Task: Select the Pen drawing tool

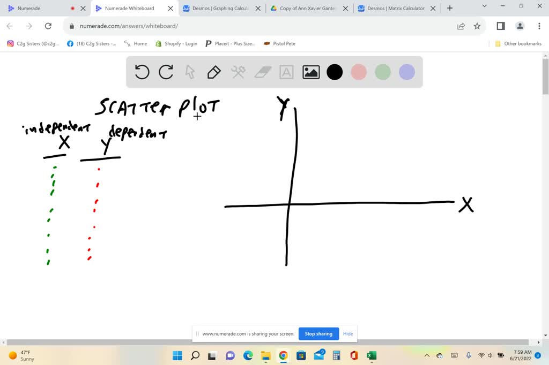Action: tap(214, 72)
